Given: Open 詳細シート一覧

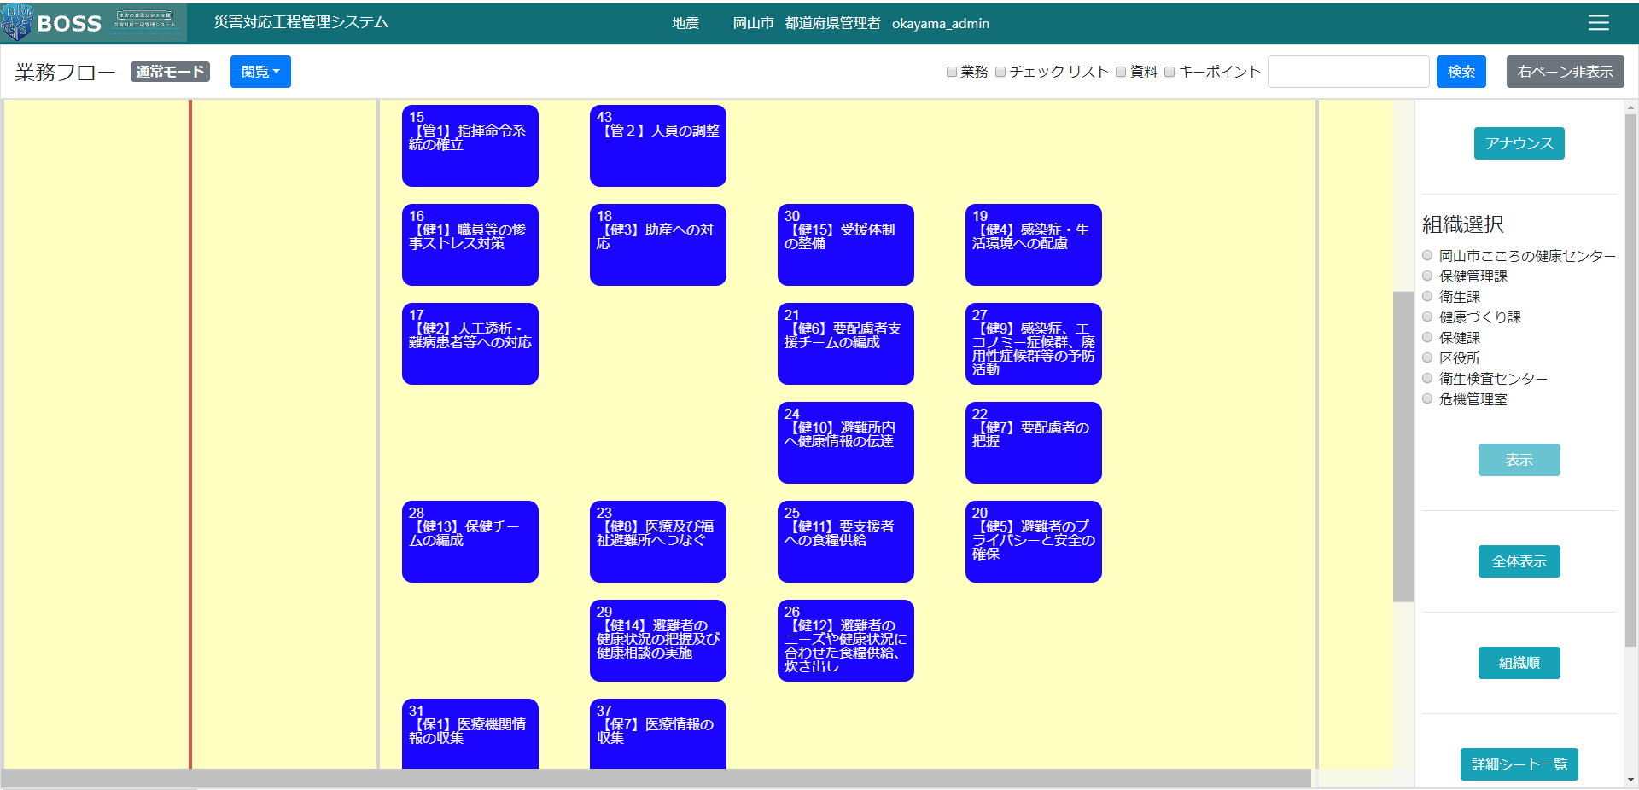Looking at the screenshot, I should pyautogui.click(x=1519, y=764).
